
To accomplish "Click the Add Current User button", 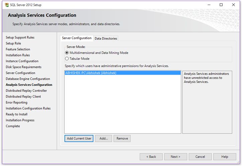I will [79, 138].
